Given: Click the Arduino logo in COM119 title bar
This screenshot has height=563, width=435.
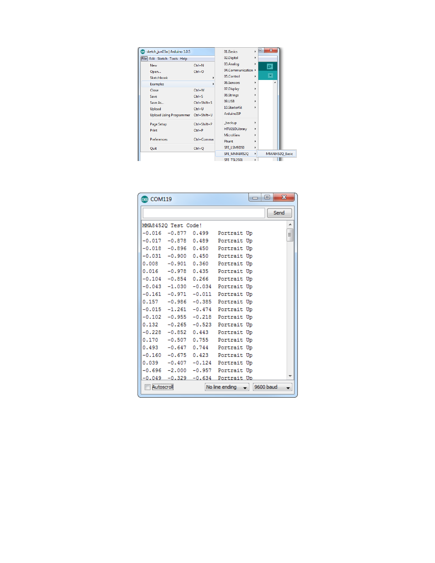Looking at the screenshot, I should pos(145,199).
